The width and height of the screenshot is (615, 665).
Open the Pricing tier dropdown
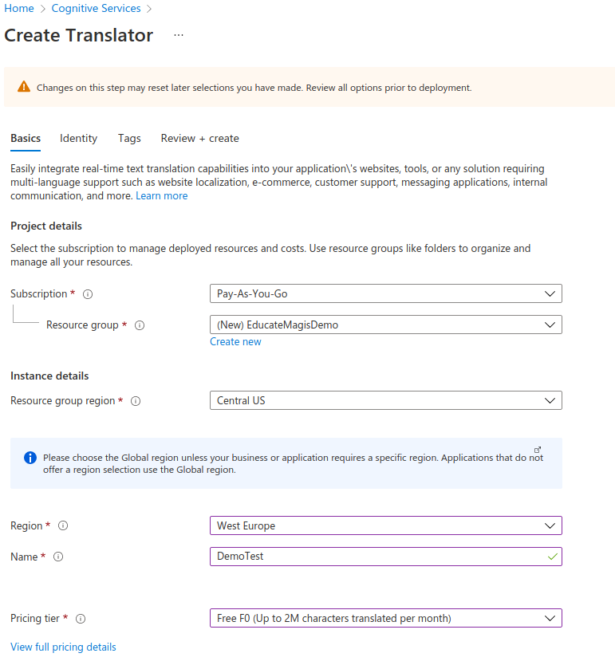pos(385,618)
